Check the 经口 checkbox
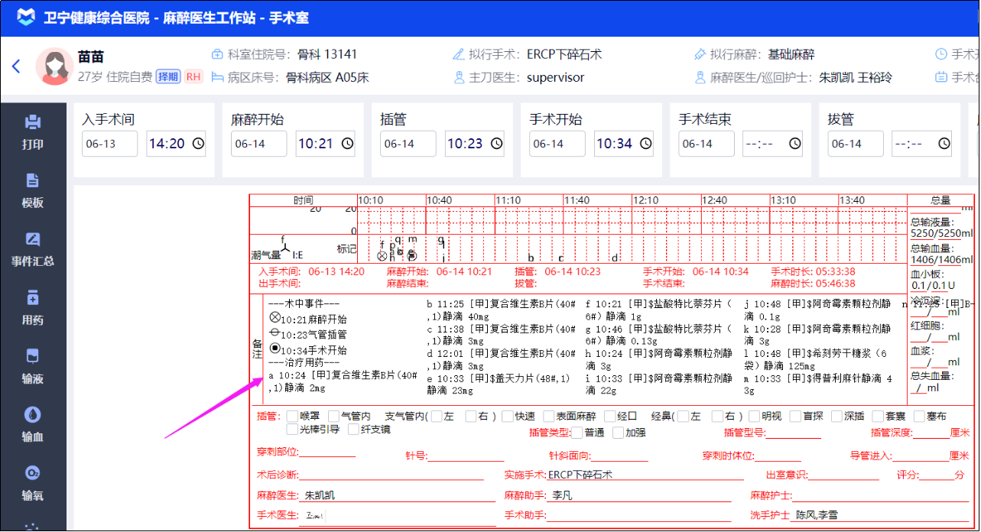Image resolution: width=981 pixels, height=532 pixels. [x=609, y=417]
